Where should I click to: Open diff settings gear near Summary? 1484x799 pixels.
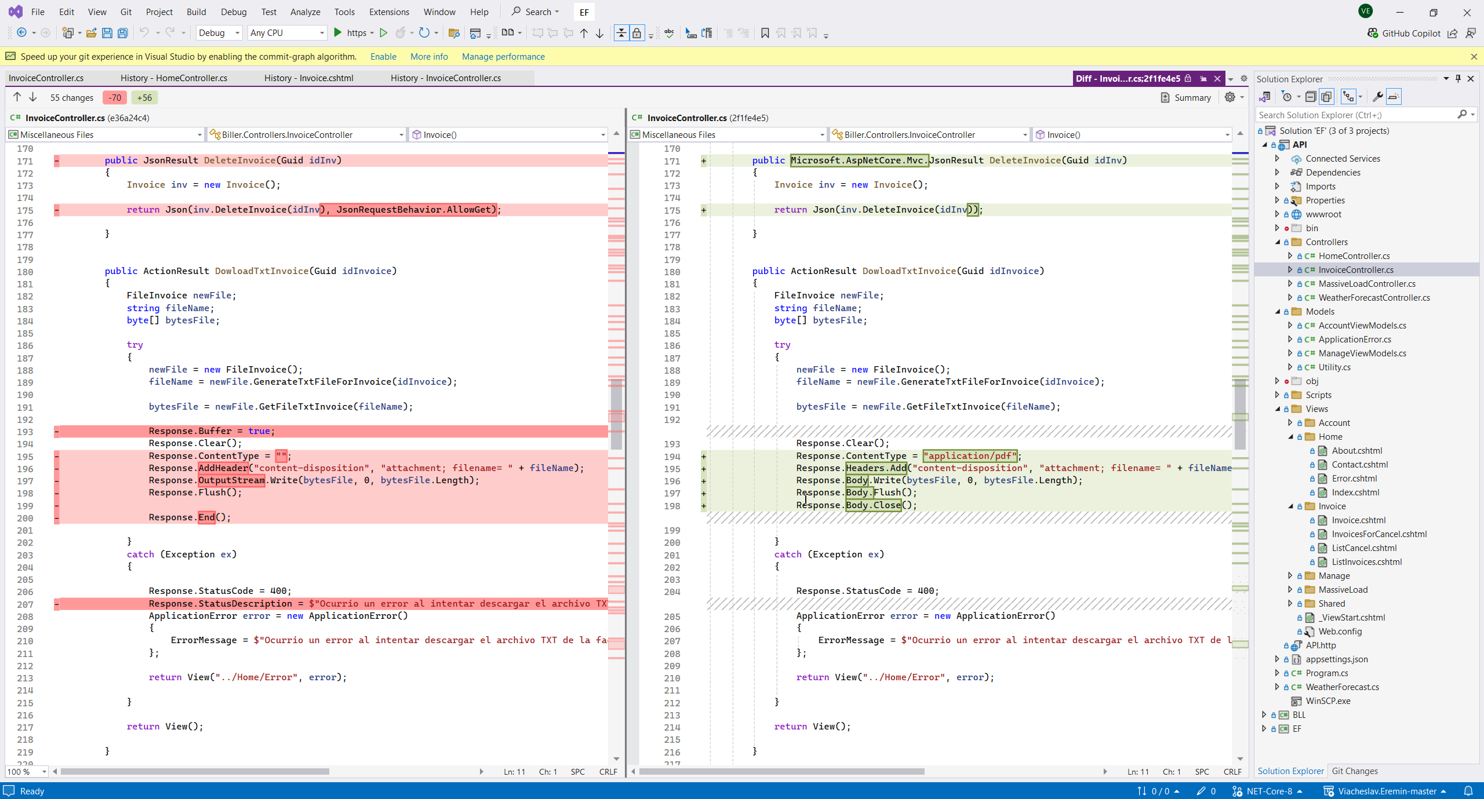(1230, 97)
